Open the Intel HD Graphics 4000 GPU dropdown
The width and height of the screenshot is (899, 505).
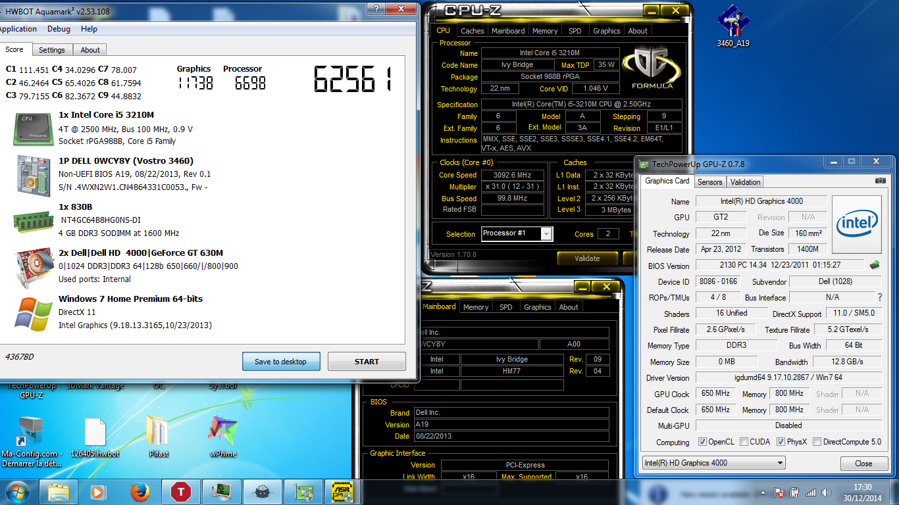tap(714, 463)
